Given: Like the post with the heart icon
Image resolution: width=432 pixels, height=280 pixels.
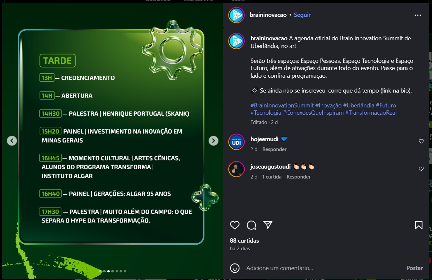Looking at the screenshot, I should tap(235, 225).
